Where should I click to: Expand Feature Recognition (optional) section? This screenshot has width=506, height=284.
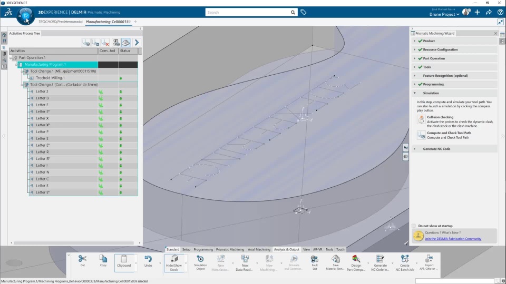pyautogui.click(x=415, y=76)
